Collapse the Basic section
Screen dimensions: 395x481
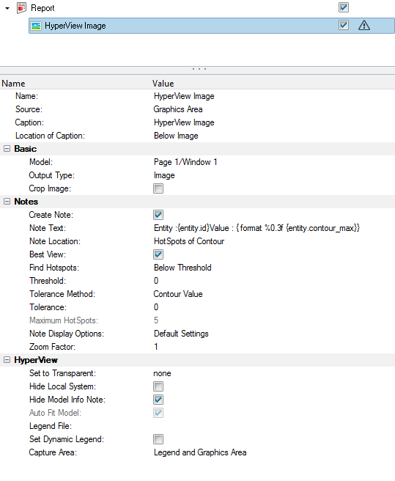pyautogui.click(x=7, y=149)
